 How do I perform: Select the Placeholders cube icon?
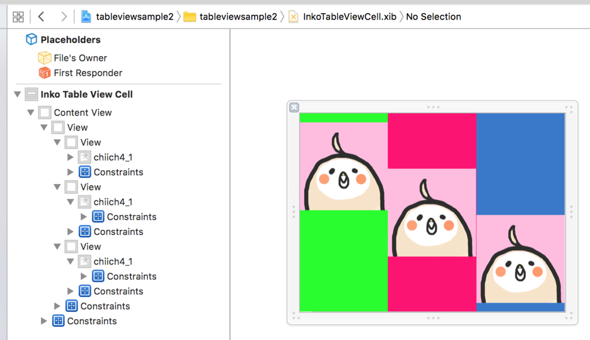[31, 39]
